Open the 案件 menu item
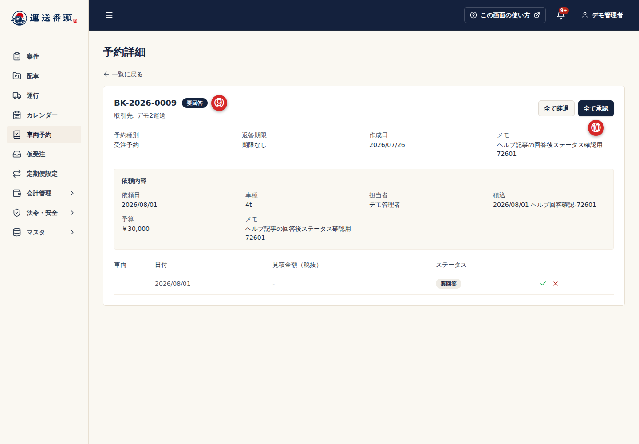The width and height of the screenshot is (639, 444). click(x=44, y=56)
